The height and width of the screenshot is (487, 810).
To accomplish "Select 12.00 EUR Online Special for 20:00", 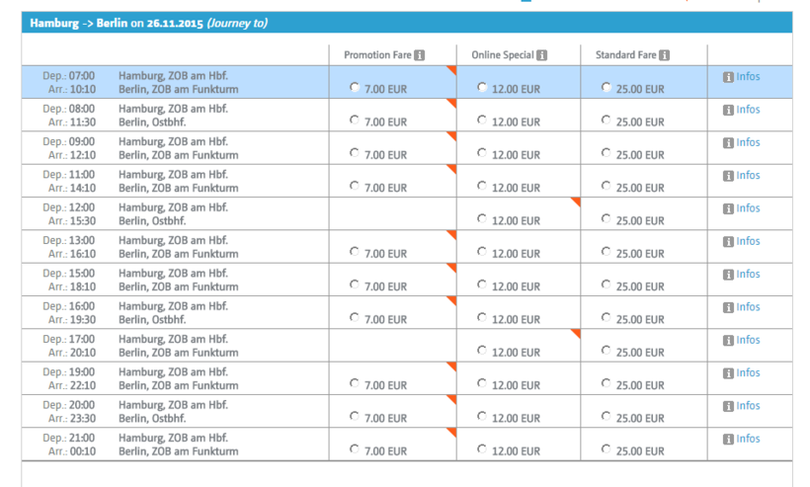I will pos(482,417).
